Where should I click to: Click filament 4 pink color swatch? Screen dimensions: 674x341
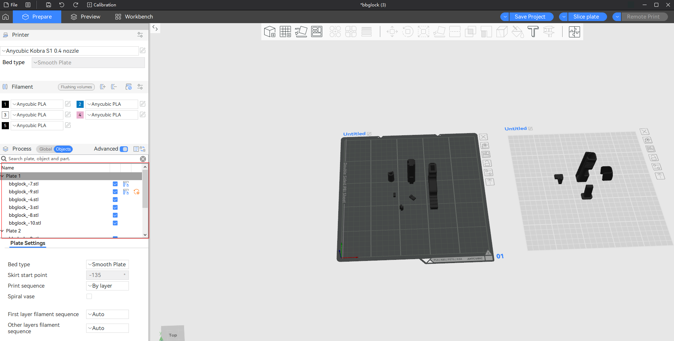[80, 115]
